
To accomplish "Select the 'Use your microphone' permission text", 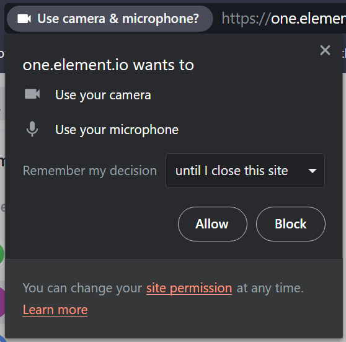I will 117,130.
